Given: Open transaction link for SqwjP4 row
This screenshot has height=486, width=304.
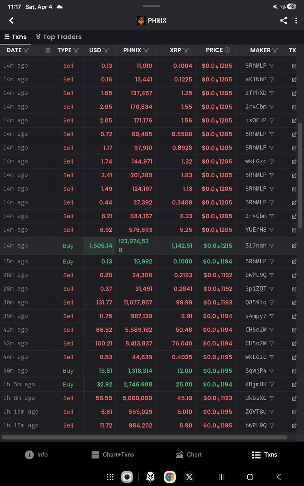Looking at the screenshot, I should (294, 371).
